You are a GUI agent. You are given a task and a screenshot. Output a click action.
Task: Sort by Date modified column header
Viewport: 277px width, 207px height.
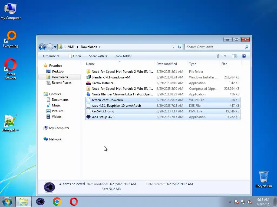(171, 64)
